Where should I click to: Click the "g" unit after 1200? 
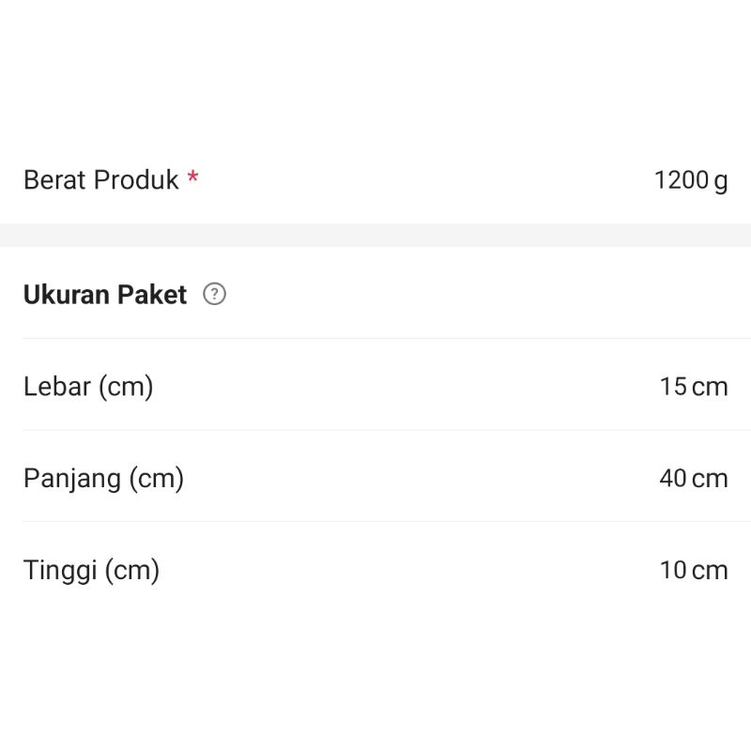721,181
